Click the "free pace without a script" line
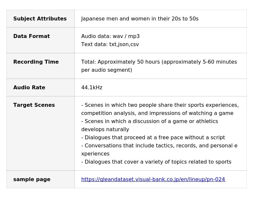This screenshot has width=259, height=198. point(153,138)
